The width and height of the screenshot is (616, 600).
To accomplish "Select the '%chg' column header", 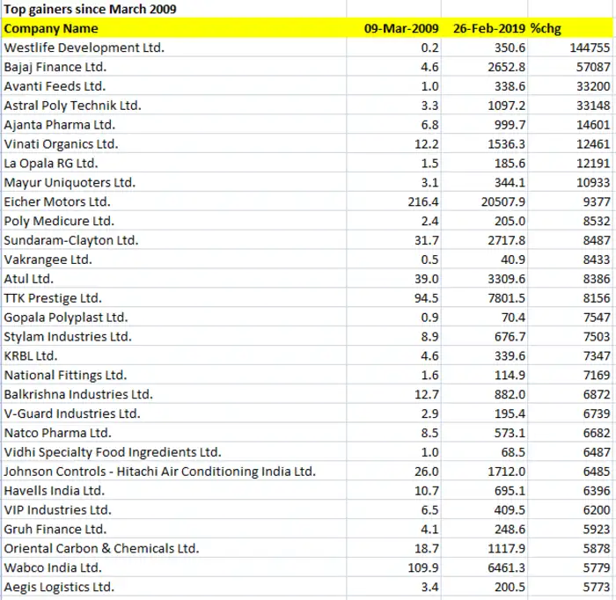I will click(x=549, y=28).
